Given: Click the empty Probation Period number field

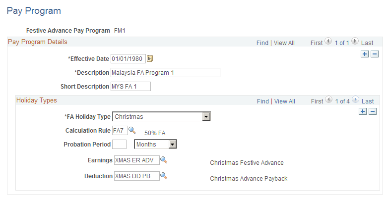Looking at the screenshot, I should point(119,145).
